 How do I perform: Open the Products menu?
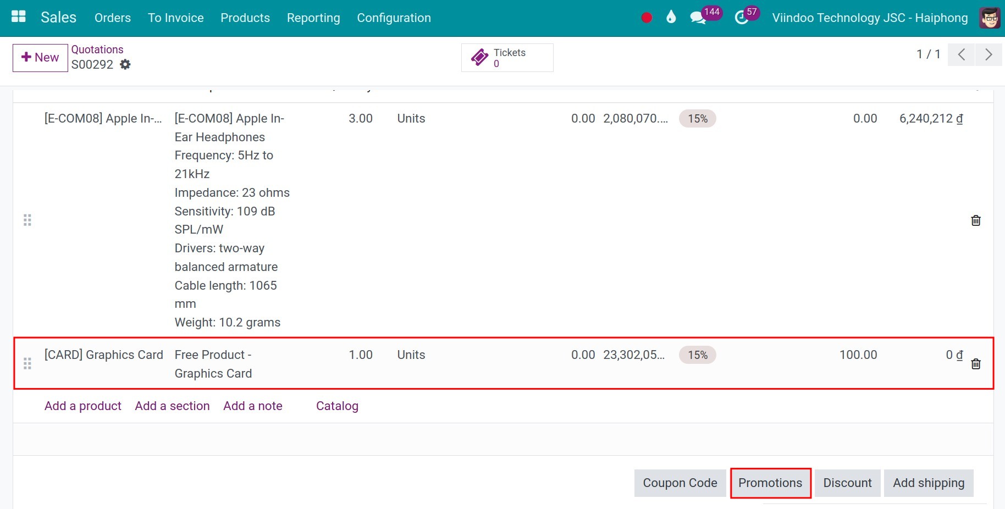point(245,18)
